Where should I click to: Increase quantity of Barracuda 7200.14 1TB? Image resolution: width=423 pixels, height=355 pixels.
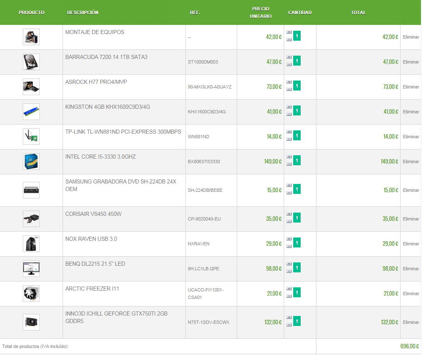pos(289,57)
